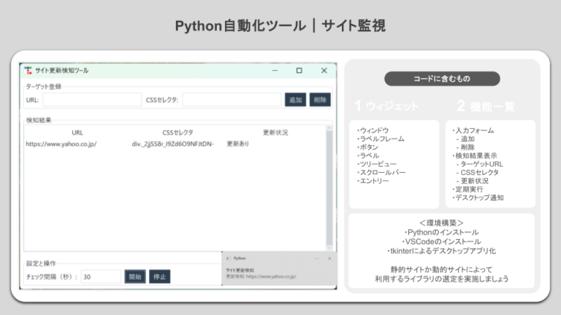Start monitoring with the 開始 button
This screenshot has height=315, width=561.
pos(135,276)
